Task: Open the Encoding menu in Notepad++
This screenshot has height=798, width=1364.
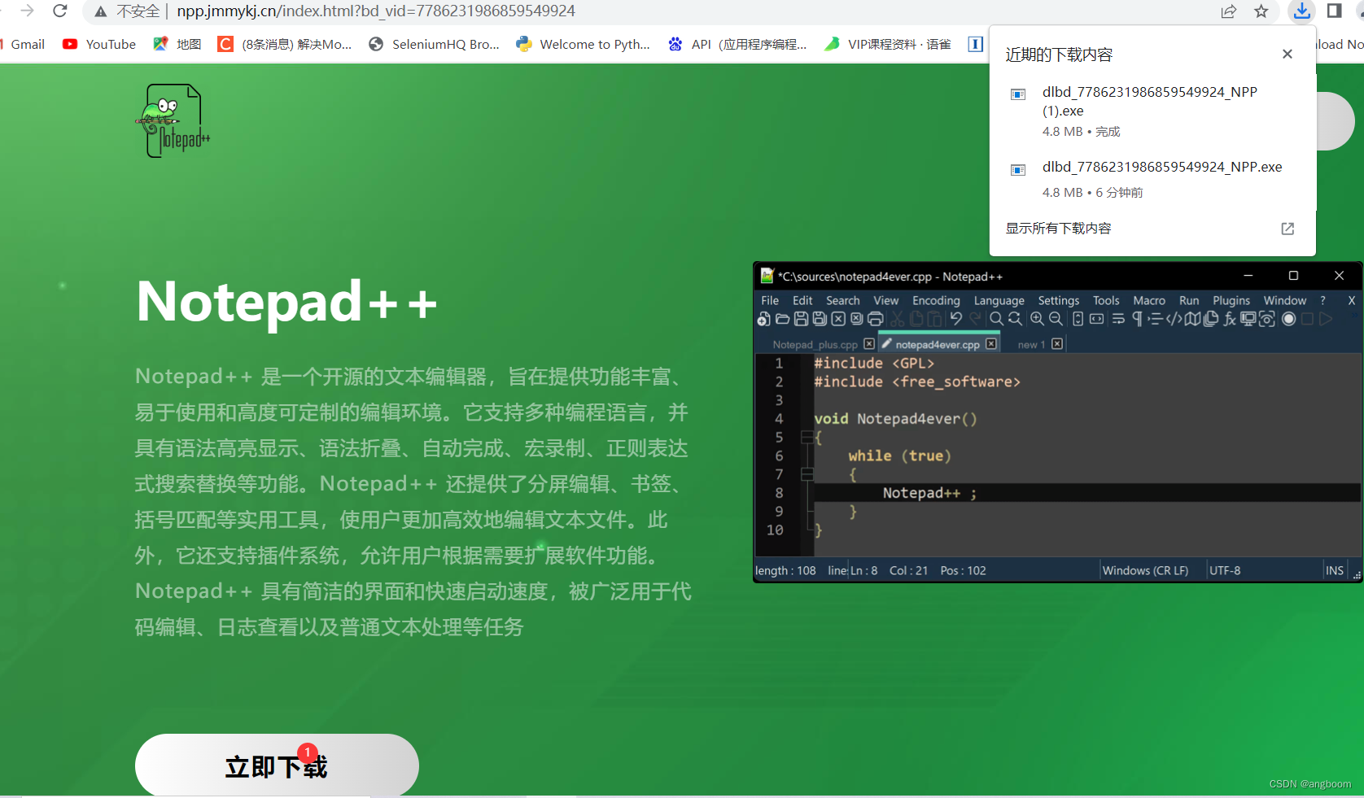Action: click(936, 300)
